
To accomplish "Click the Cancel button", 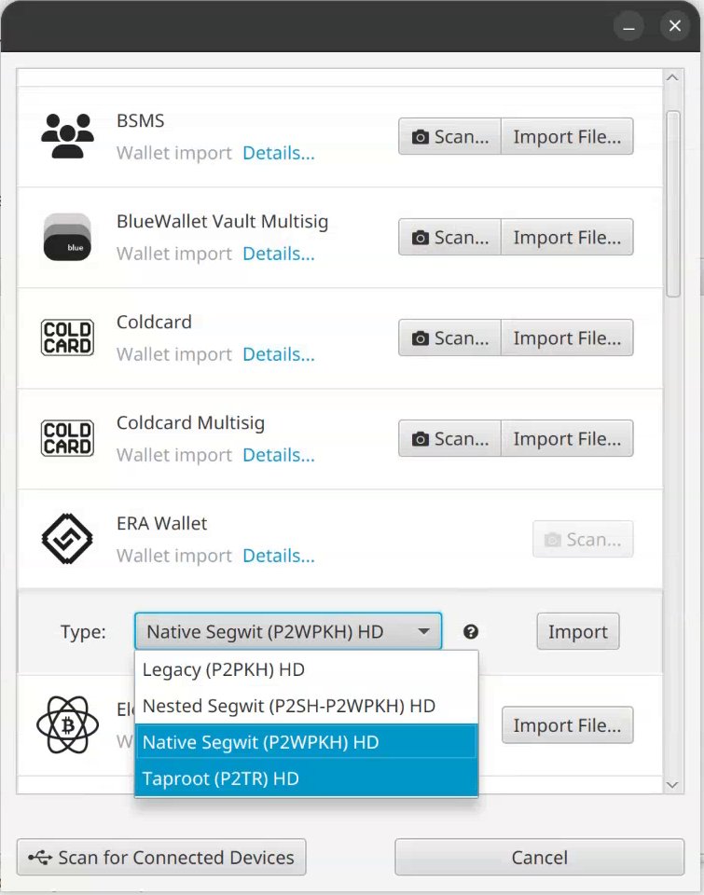I will (x=540, y=857).
